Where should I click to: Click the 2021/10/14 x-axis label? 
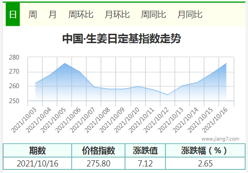click(186, 120)
